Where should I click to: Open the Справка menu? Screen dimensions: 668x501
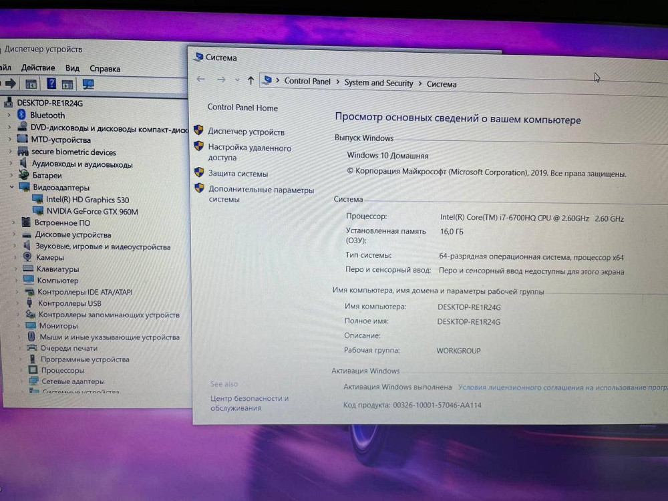(105, 68)
